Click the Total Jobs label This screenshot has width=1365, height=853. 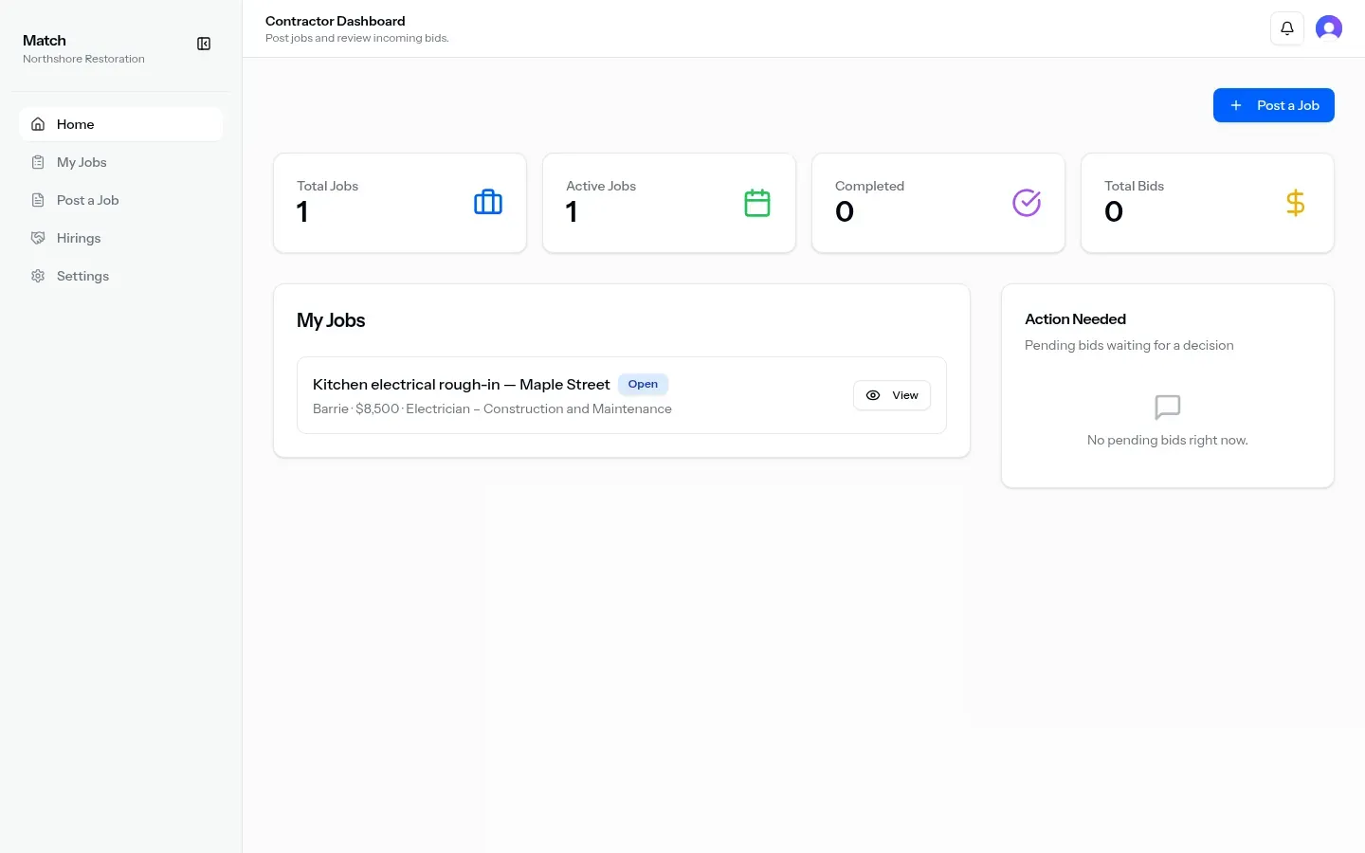327,186
